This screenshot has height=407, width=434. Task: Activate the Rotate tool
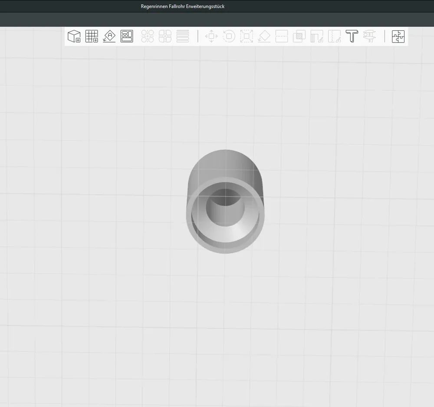tap(229, 36)
